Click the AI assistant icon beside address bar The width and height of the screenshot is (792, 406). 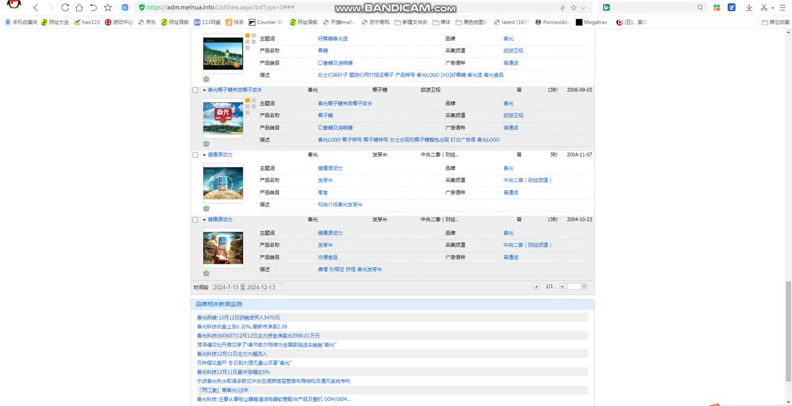125,7
